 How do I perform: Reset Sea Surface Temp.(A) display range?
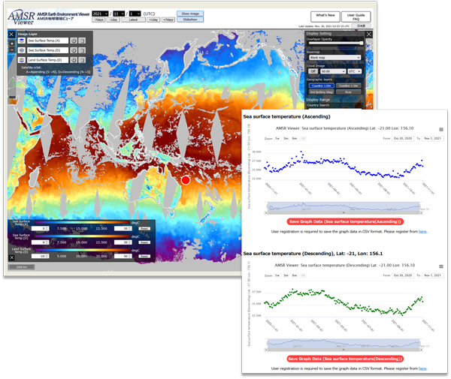pyautogui.click(x=144, y=229)
